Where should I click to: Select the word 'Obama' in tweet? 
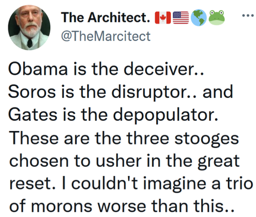click(x=38, y=69)
